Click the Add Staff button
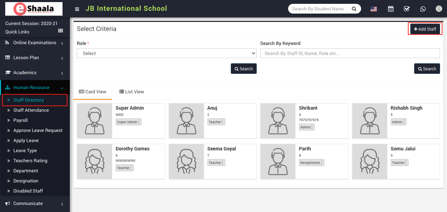 pyautogui.click(x=425, y=29)
